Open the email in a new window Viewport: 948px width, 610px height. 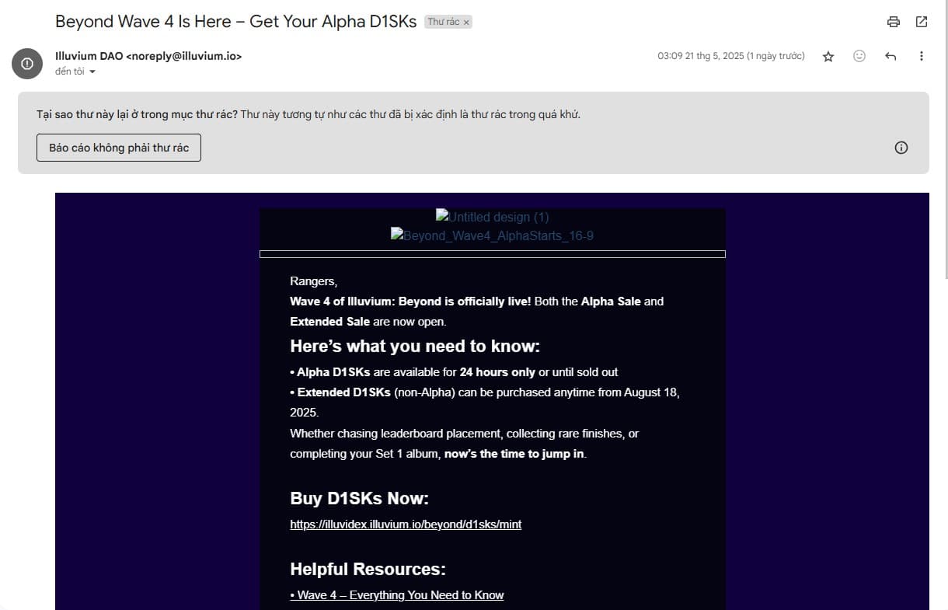pyautogui.click(x=922, y=22)
